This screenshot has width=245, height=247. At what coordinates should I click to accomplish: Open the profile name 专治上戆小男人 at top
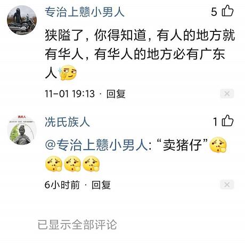tap(85, 12)
